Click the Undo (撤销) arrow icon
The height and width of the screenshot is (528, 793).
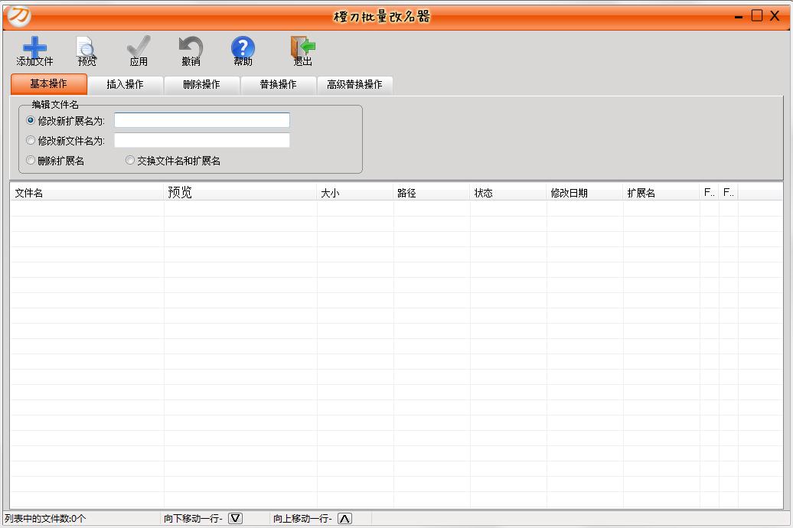191,47
